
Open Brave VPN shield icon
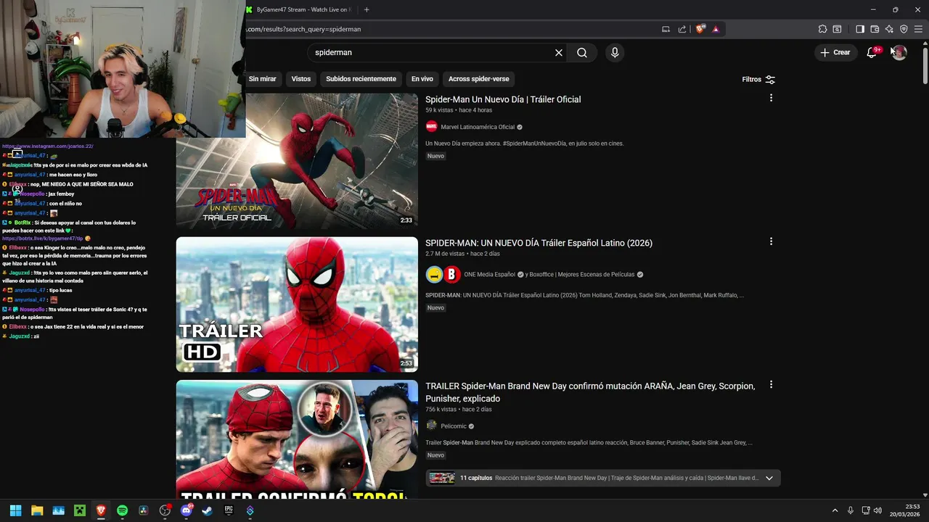904,29
